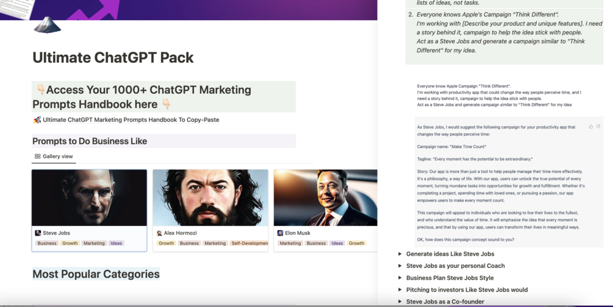Click thumbs down icon on ChatGPT response
The image size is (613, 307).
tap(598, 127)
